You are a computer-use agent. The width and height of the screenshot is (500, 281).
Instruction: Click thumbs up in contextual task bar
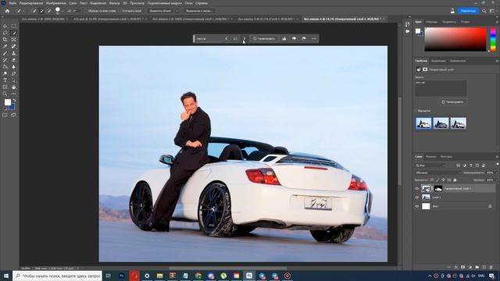tap(284, 38)
